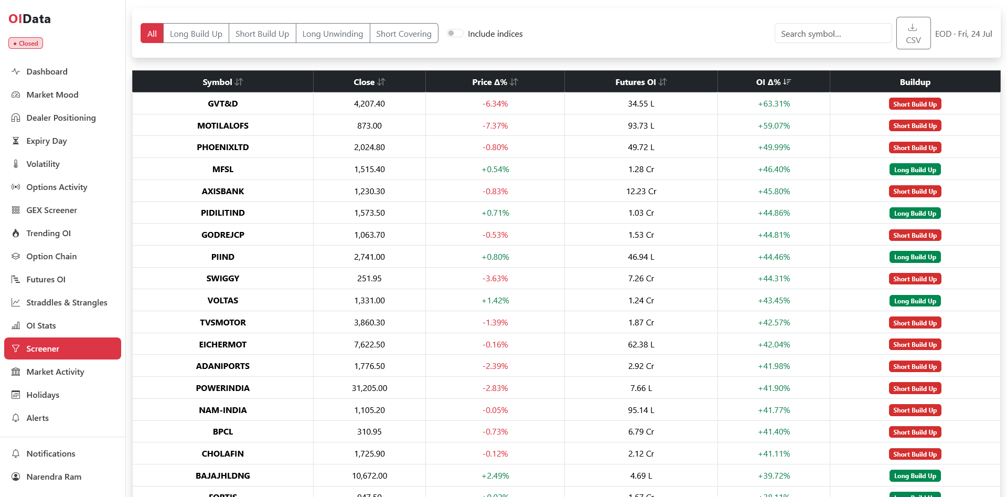Click the Search symbol input field
The width and height of the screenshot is (1007, 497).
833,33
